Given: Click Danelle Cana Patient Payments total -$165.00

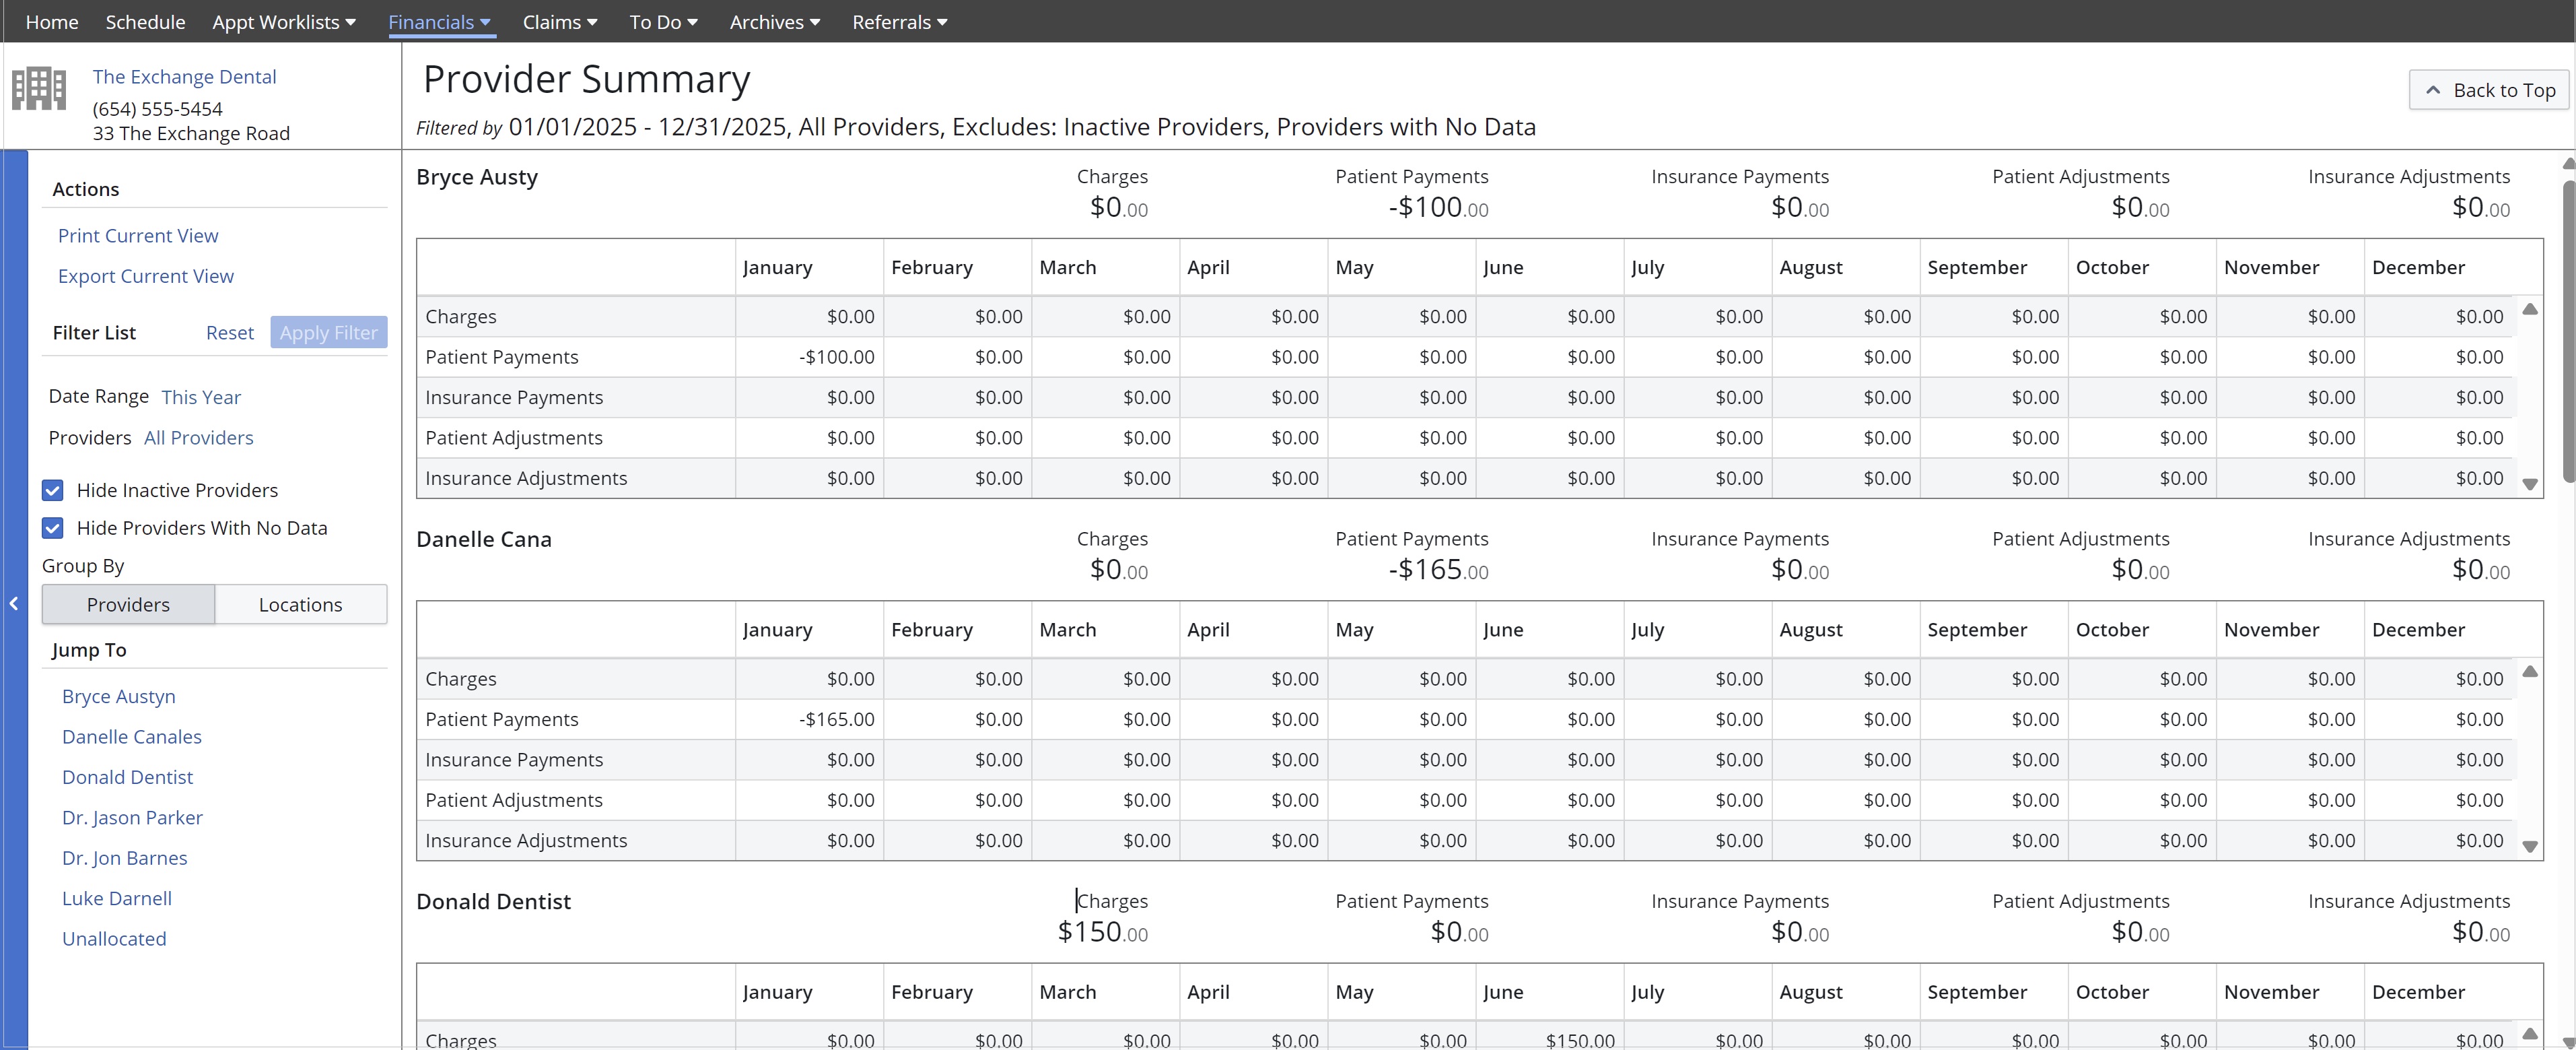Looking at the screenshot, I should click(1438, 570).
